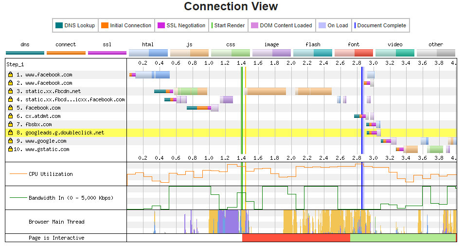Viewport: 464px width, 248px height.
Task: Select the www.google.com row label
Action: 46,141
